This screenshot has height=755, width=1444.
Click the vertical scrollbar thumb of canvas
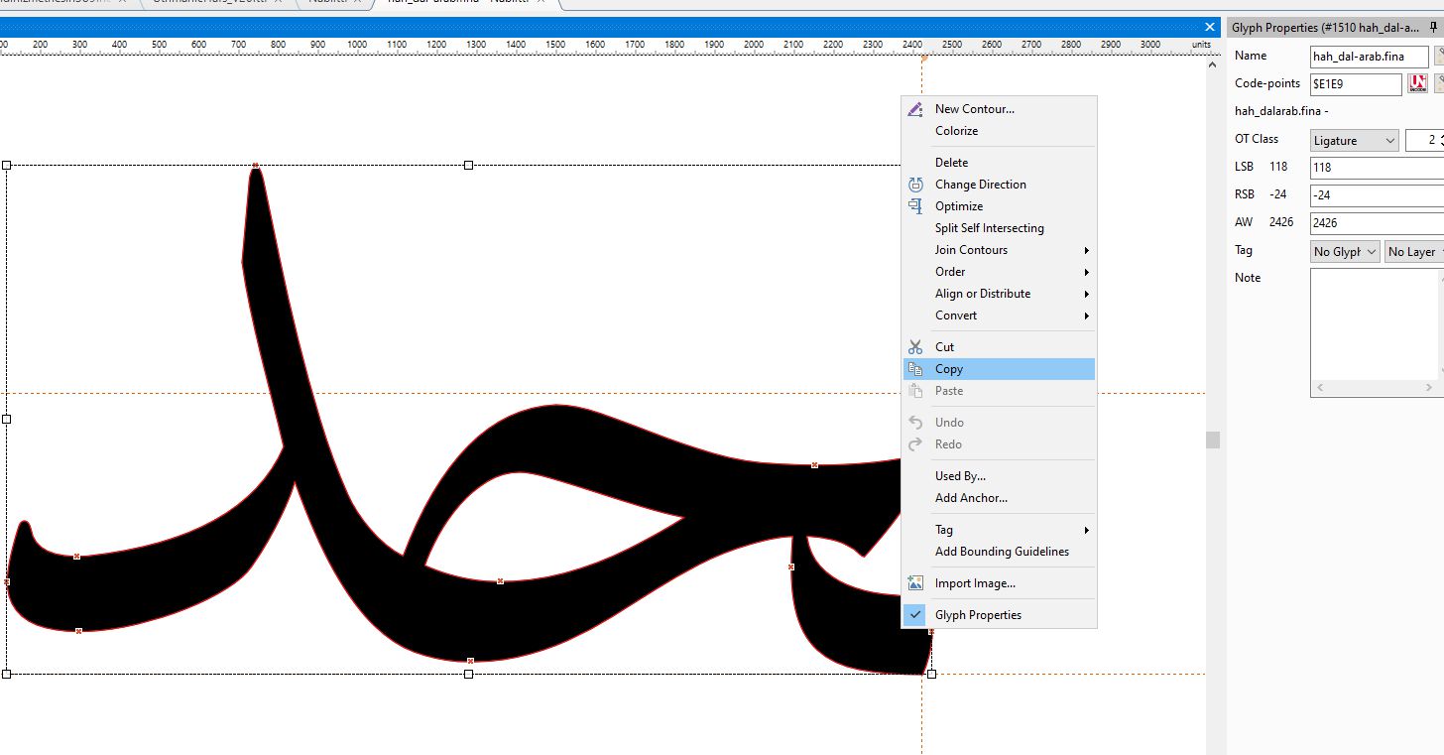point(1213,440)
